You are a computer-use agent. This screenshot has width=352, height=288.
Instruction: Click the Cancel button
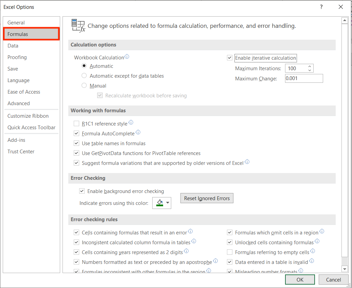[333, 280]
